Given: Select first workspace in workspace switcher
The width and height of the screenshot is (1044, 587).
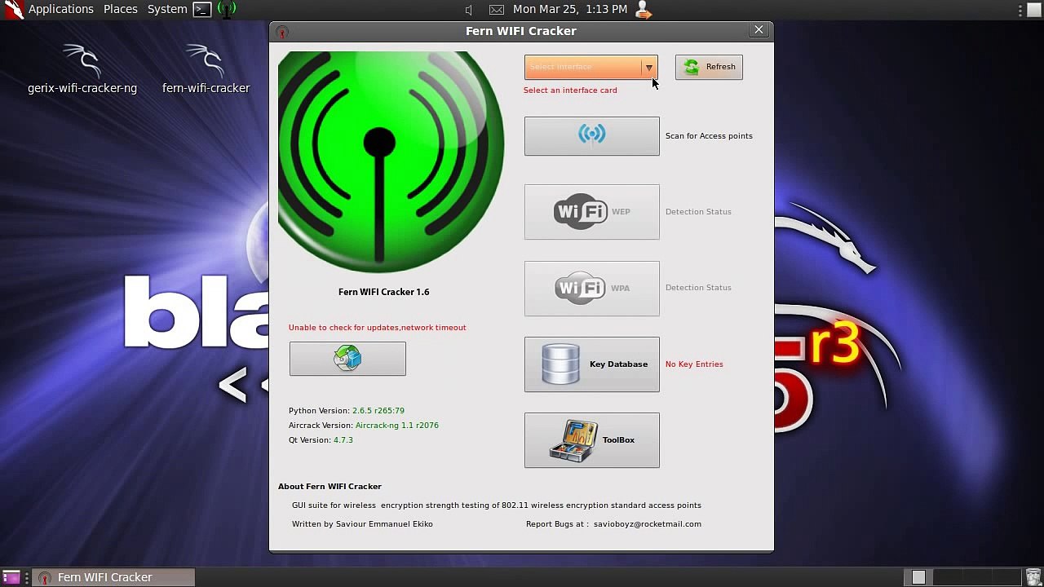Looking at the screenshot, I should click(x=918, y=577).
